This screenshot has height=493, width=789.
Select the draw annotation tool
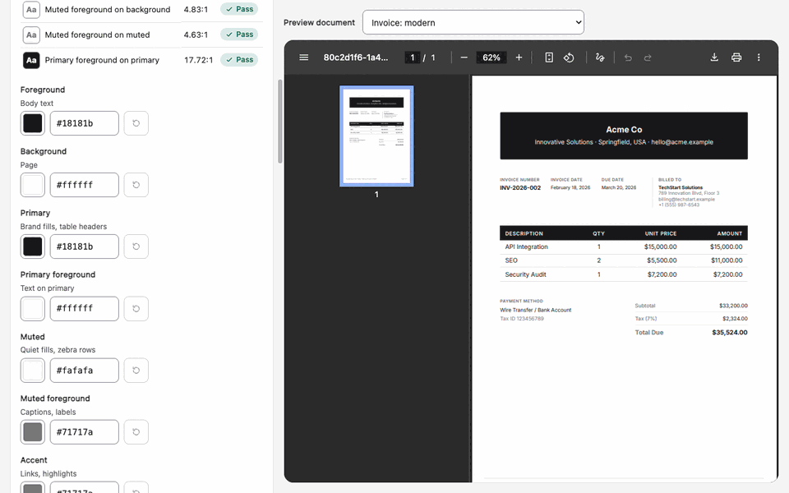(600, 58)
